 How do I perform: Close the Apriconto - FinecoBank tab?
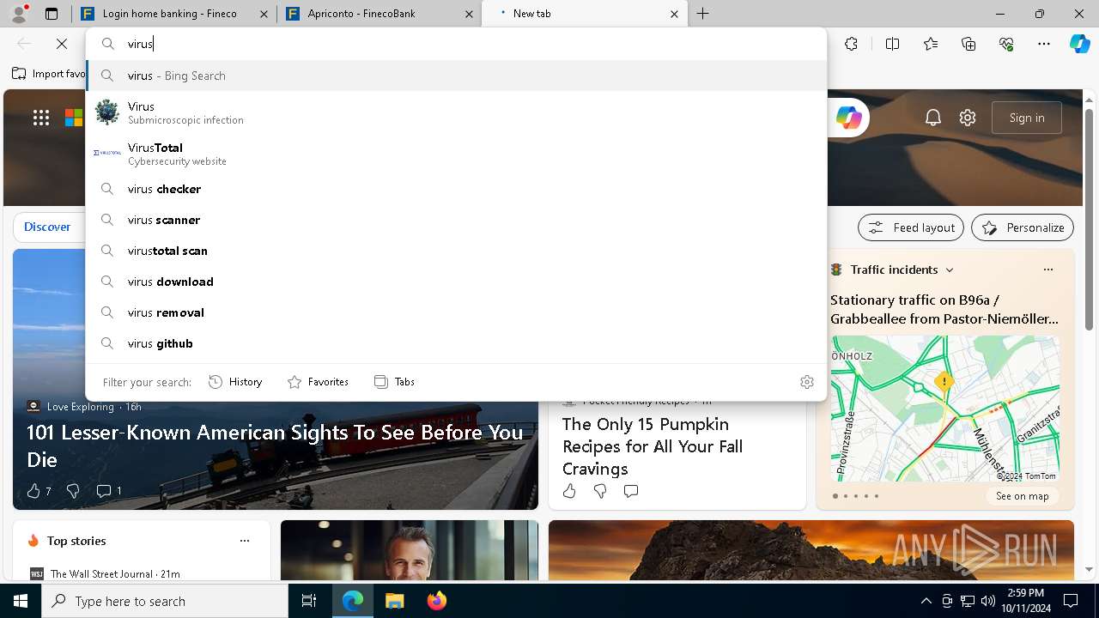(x=469, y=14)
